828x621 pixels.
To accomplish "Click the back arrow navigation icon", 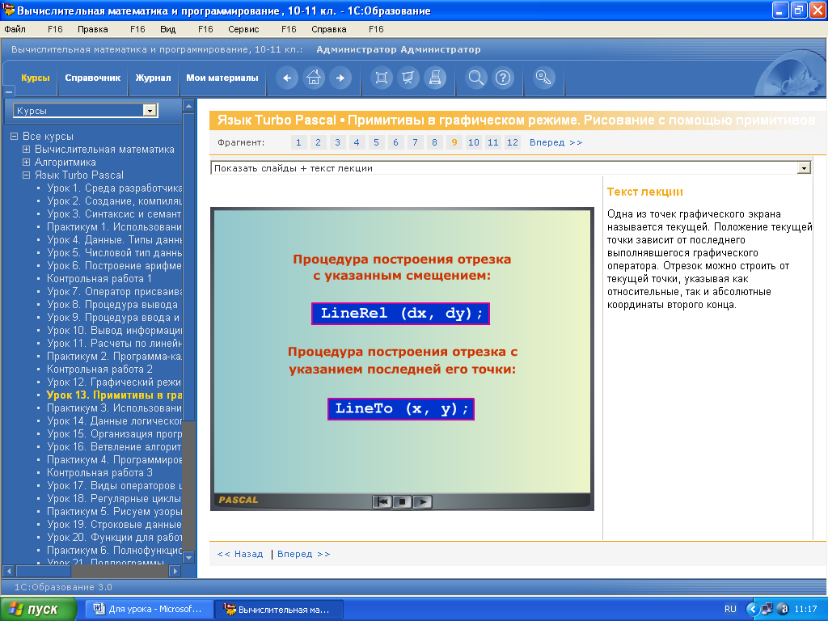I will 287,78.
